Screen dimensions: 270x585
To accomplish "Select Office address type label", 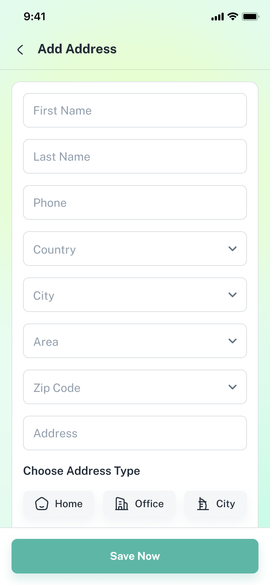I will [149, 504].
